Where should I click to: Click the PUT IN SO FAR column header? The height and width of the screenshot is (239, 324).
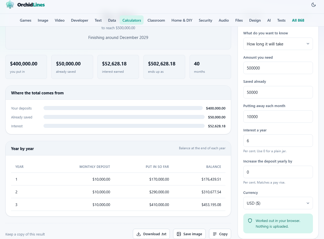click(x=157, y=167)
